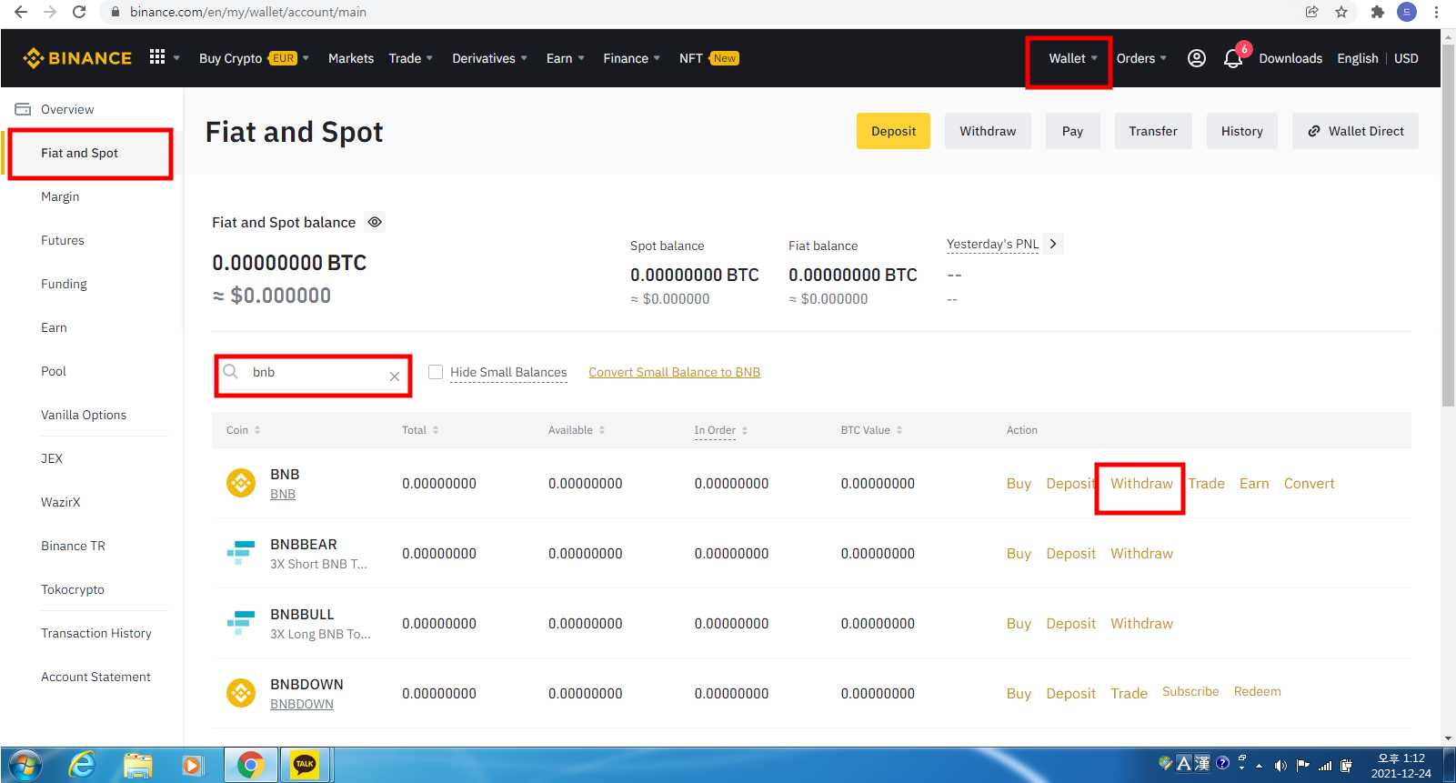Sort table by Available column
The height and width of the screenshot is (783, 1456).
coord(577,430)
